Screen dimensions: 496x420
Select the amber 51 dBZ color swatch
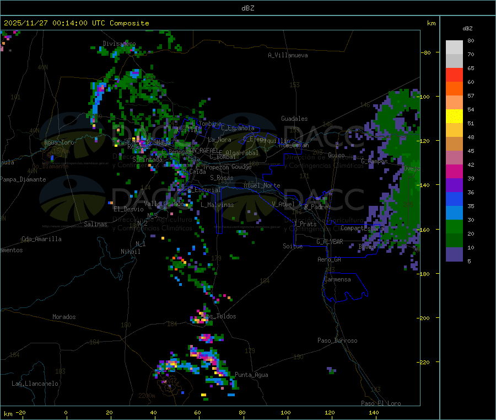tap(454, 130)
